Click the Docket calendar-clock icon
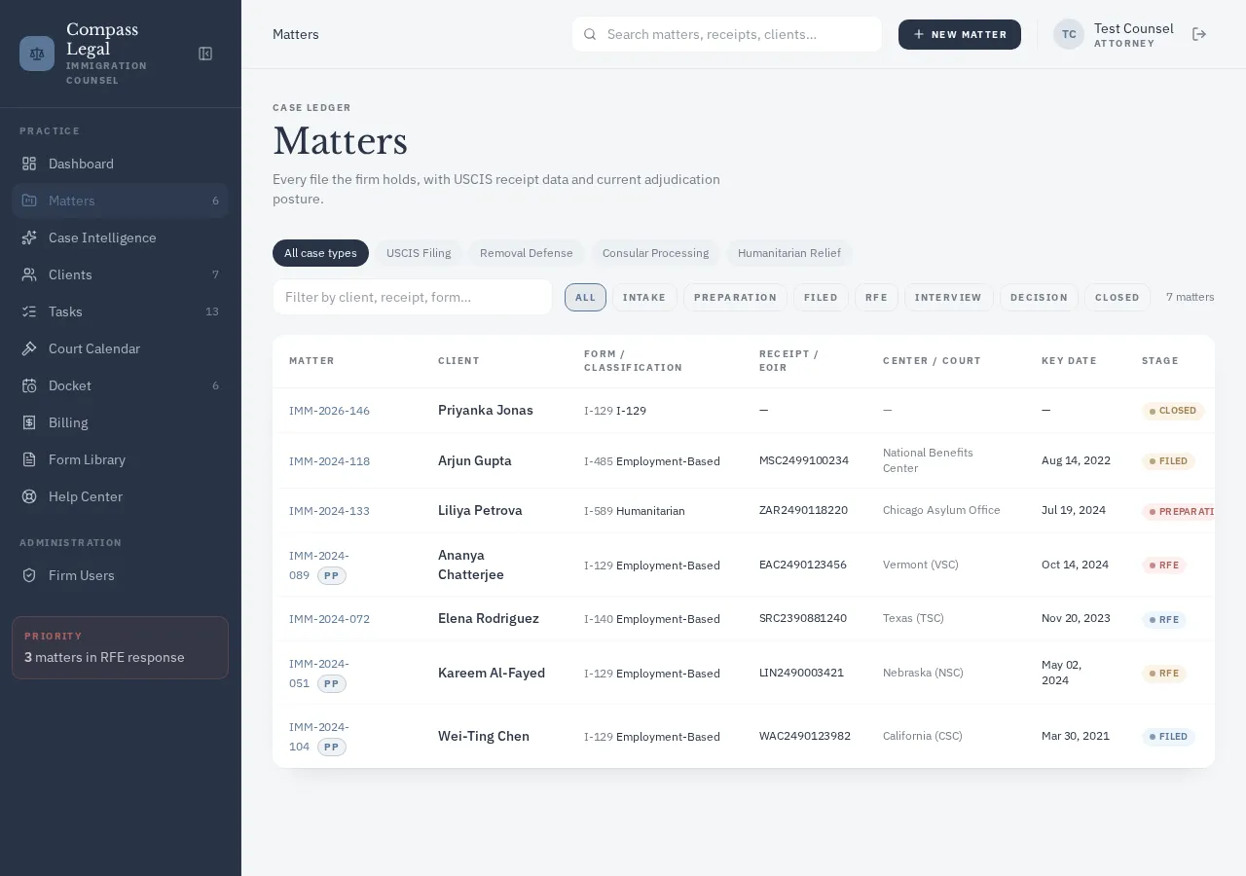This screenshot has height=876, width=1246. click(29, 385)
